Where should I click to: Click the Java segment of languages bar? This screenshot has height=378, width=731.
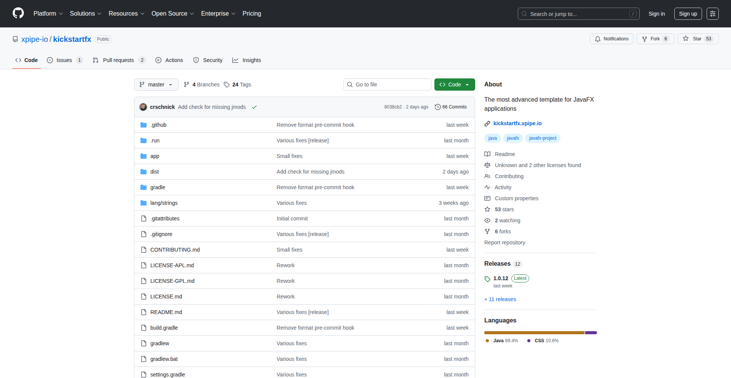click(534, 333)
